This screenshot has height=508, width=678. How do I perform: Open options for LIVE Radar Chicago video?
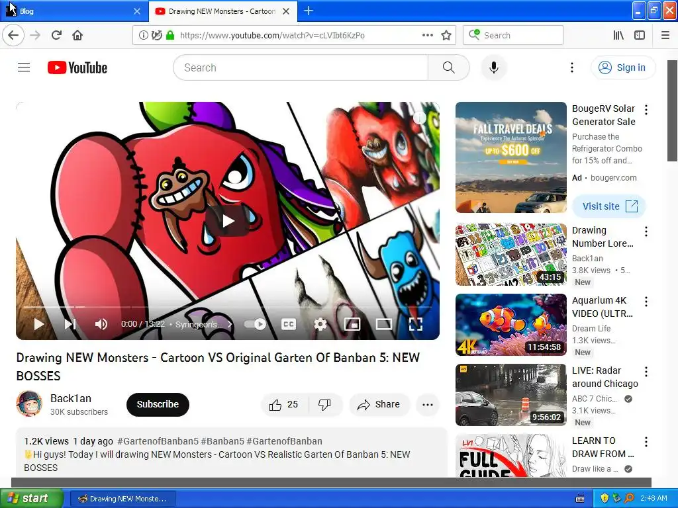(x=646, y=372)
